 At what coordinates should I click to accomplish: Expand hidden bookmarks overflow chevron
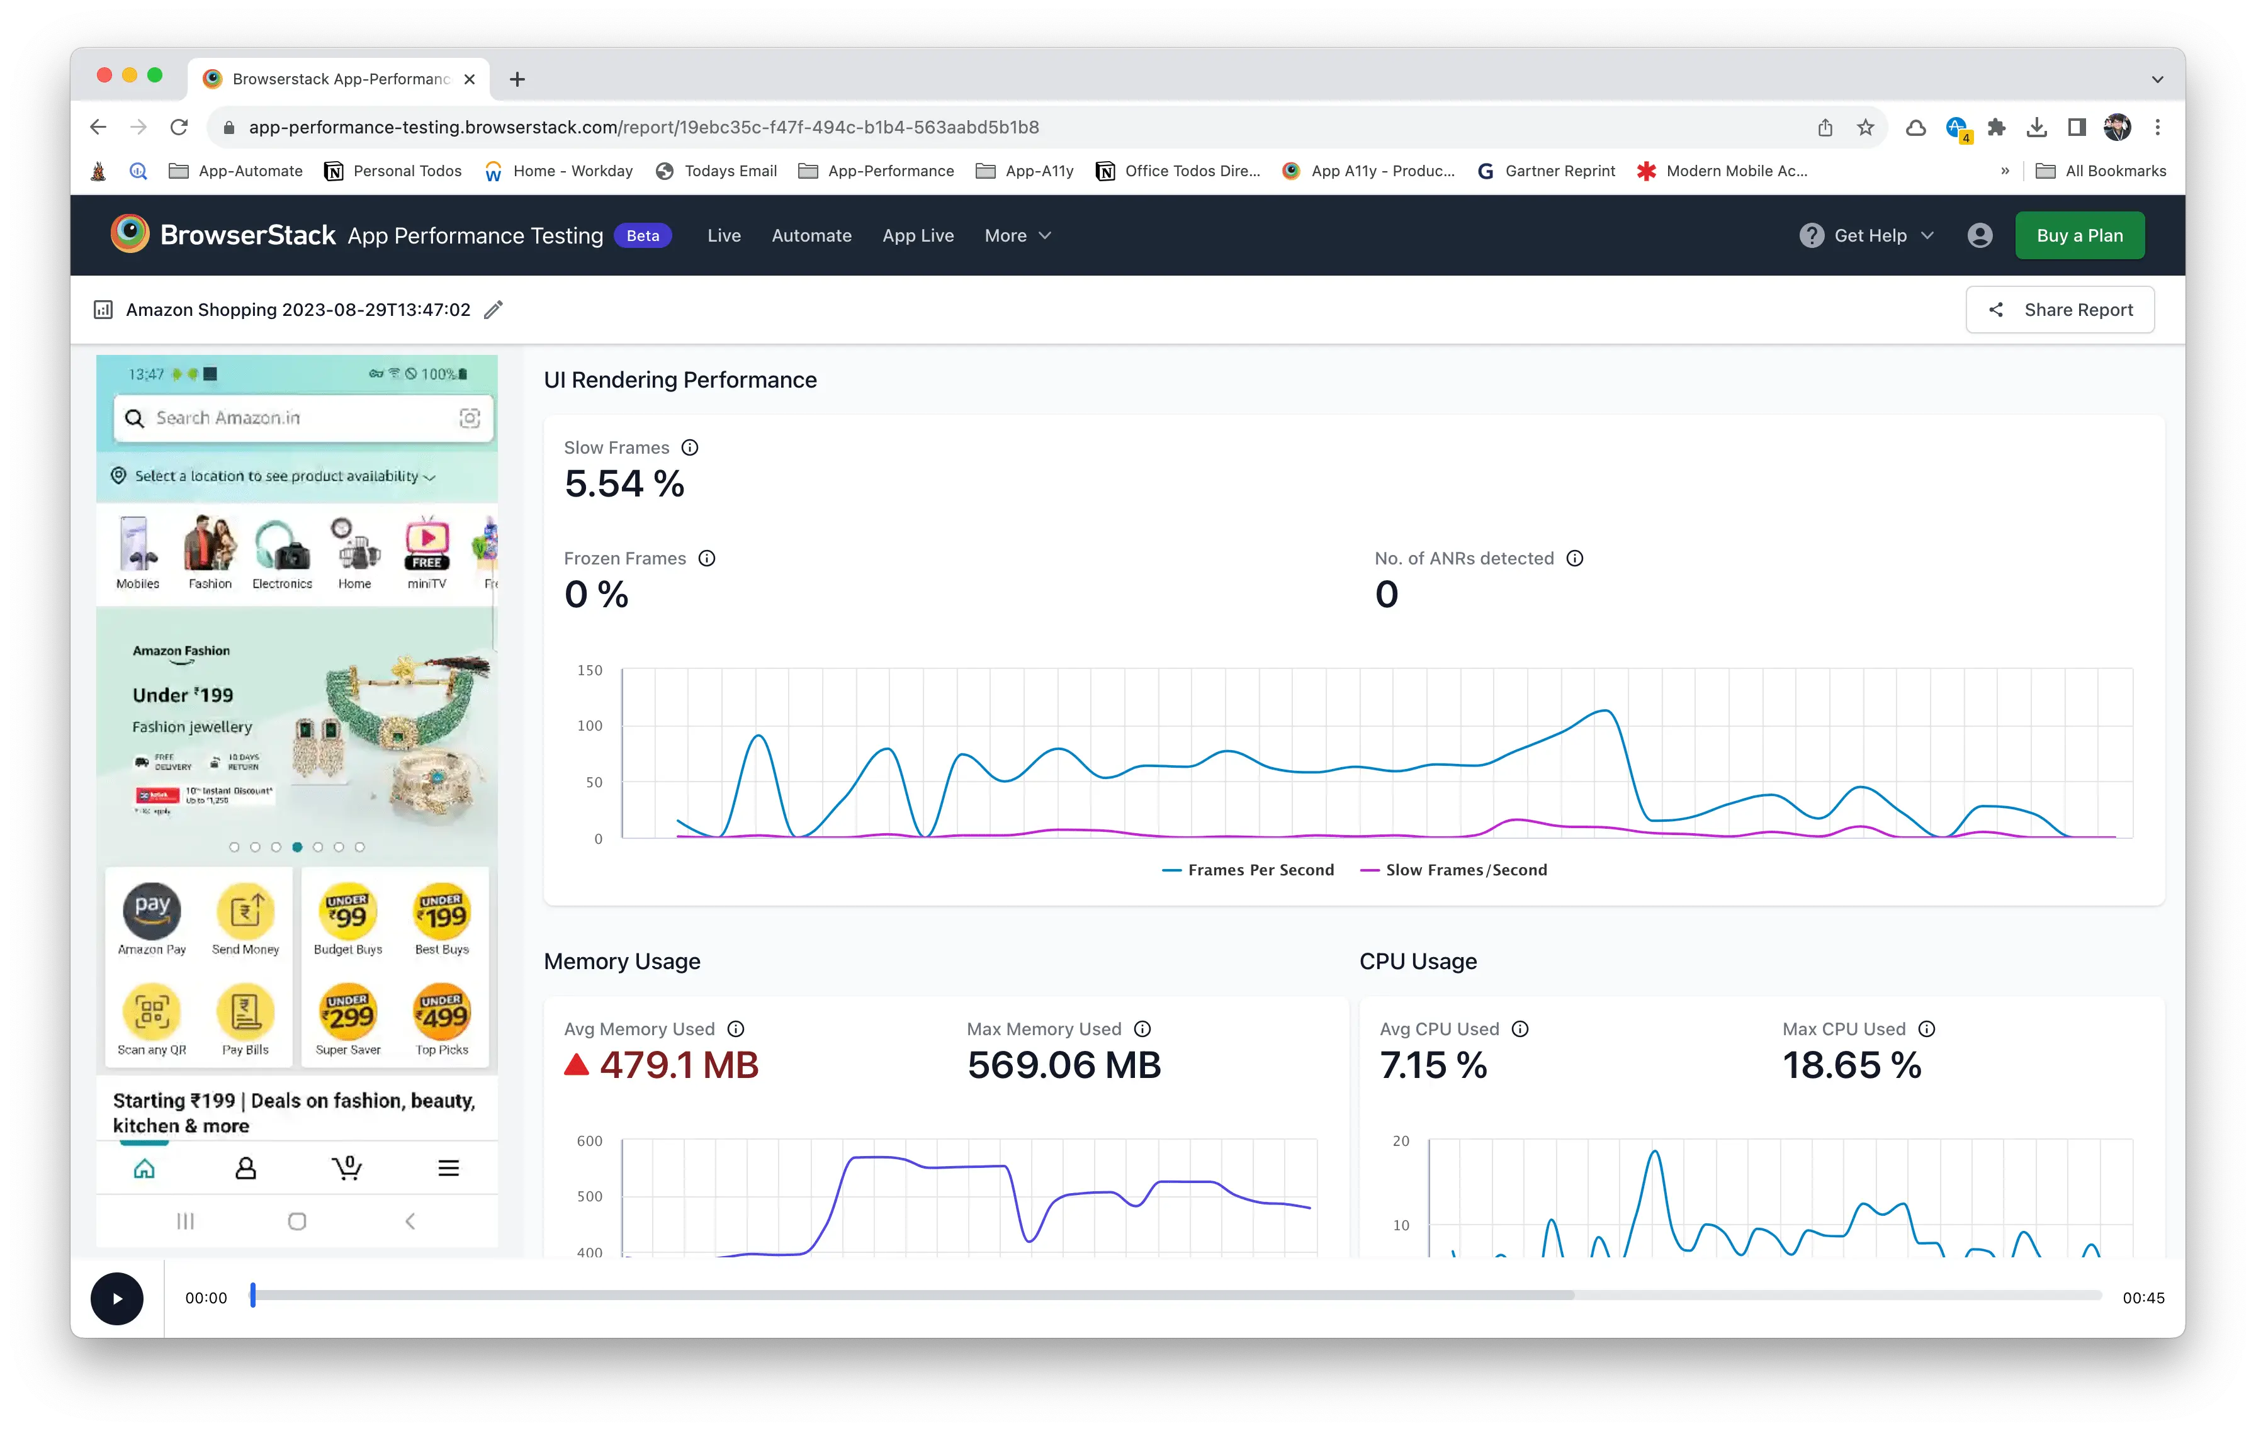point(2005,171)
